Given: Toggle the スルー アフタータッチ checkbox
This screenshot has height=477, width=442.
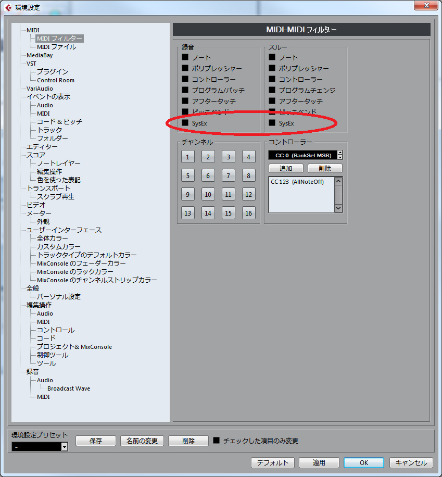Looking at the screenshot, I should pyautogui.click(x=272, y=101).
